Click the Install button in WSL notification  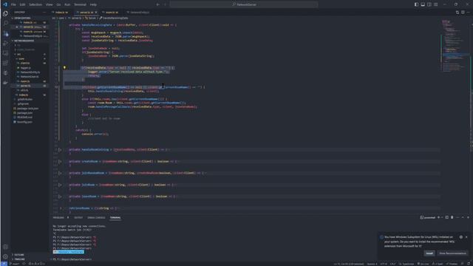point(429,253)
